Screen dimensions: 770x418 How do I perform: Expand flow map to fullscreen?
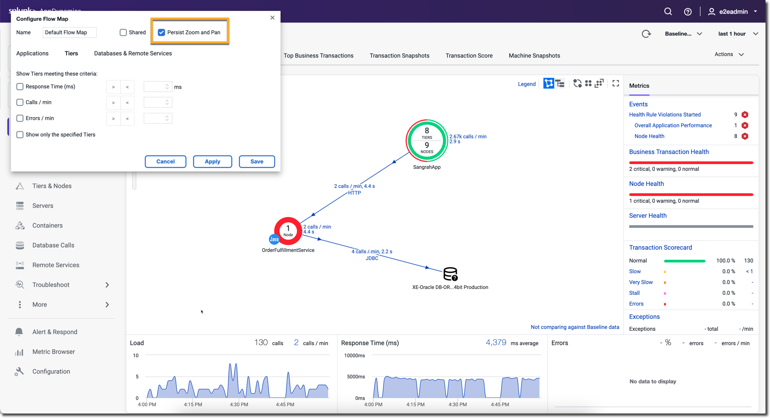tap(616, 84)
